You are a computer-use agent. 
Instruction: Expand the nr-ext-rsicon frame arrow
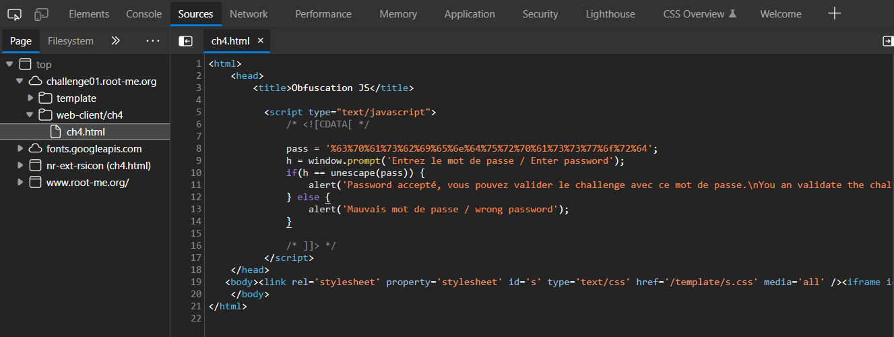tap(20, 166)
